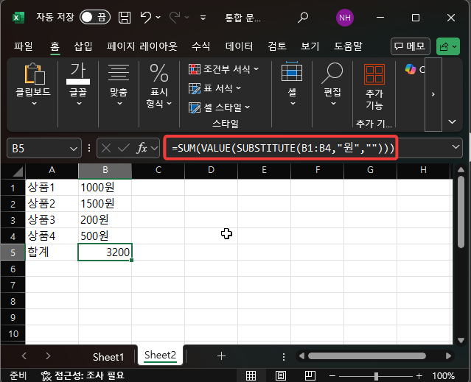Click the search magnifier in title bar
This screenshot has width=471, height=382.
click(x=303, y=18)
